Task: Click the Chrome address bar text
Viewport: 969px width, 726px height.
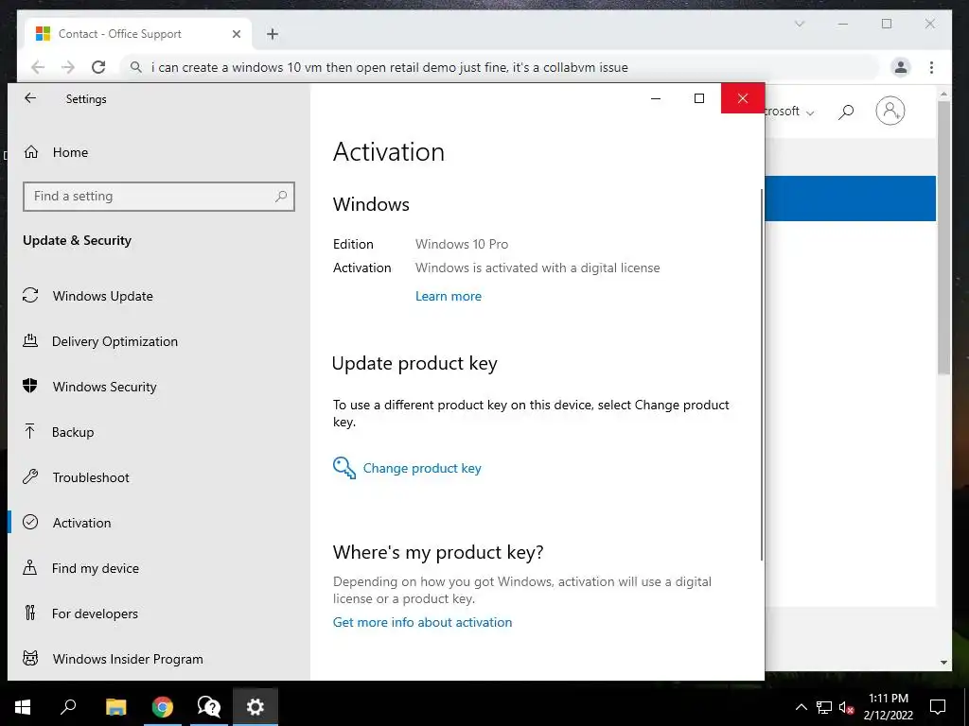Action: 389,67
